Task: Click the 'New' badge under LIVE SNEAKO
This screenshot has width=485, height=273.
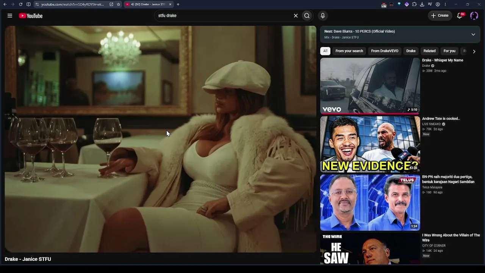Action: (426, 134)
